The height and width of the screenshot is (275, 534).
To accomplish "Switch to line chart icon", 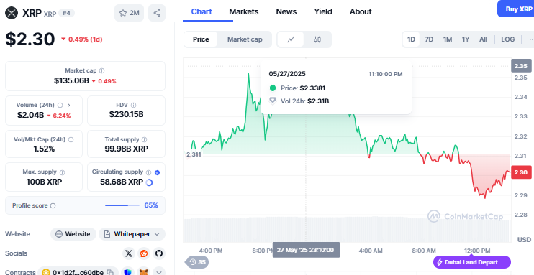I will [x=291, y=39].
